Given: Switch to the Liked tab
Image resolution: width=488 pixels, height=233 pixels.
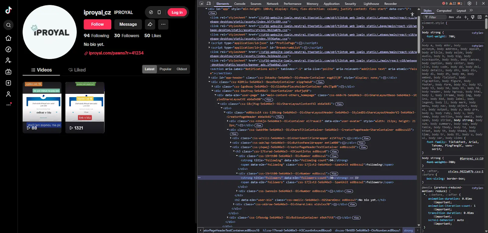Looking at the screenshot, I should [77, 70].
